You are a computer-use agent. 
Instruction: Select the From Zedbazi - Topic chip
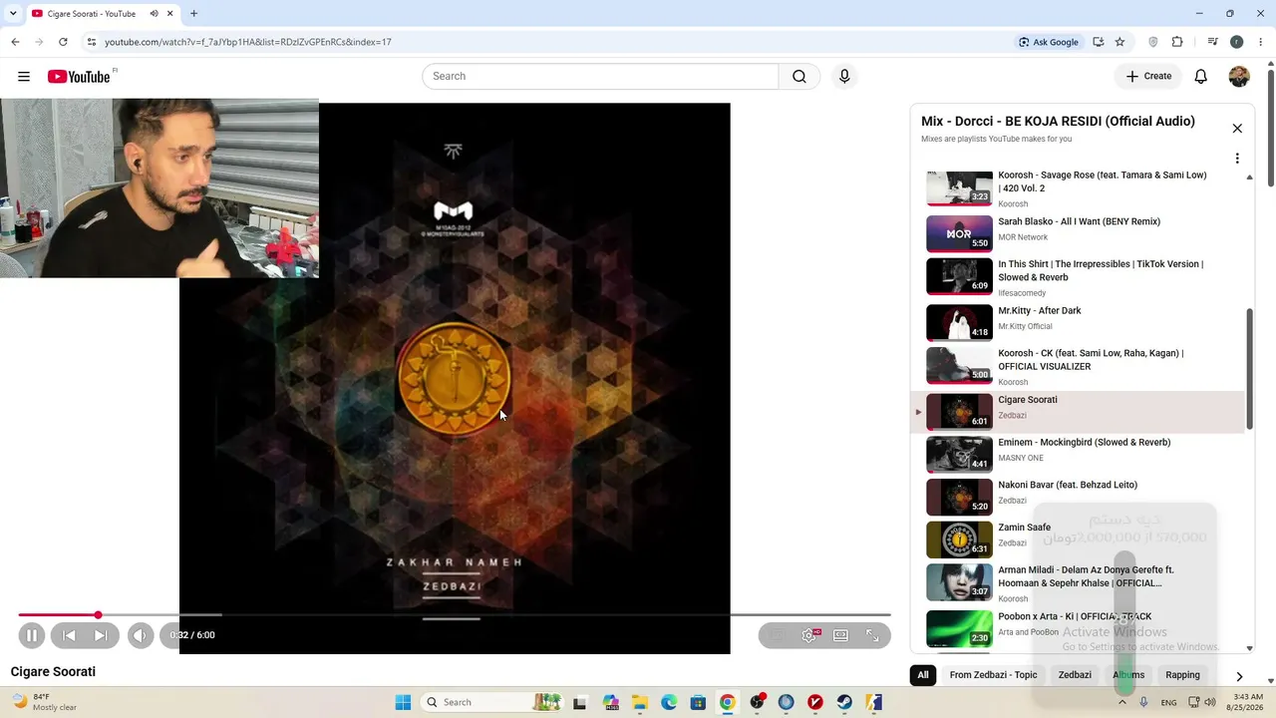pos(993,675)
